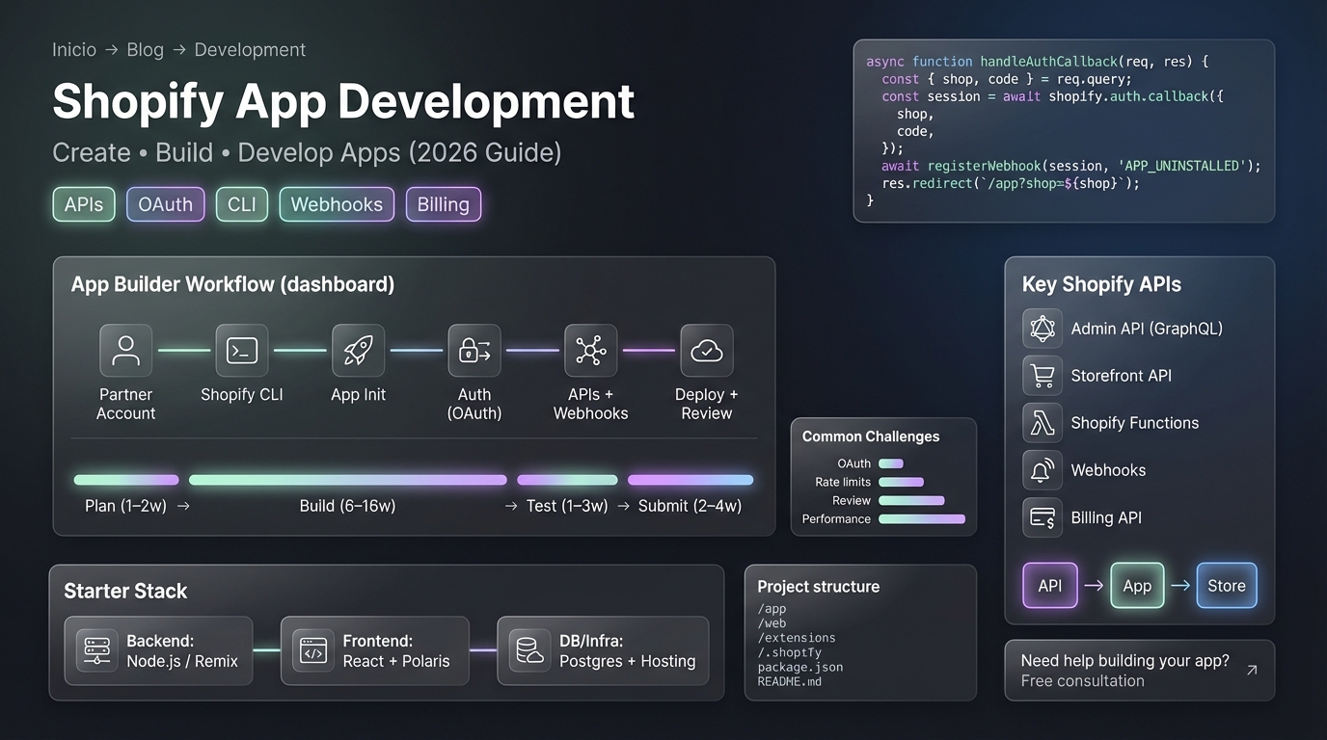Toggle the Billing tag filter
This screenshot has height=740, width=1327.
pos(444,204)
